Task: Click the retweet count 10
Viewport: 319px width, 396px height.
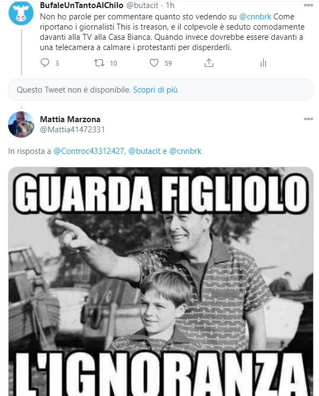Action: [114, 63]
